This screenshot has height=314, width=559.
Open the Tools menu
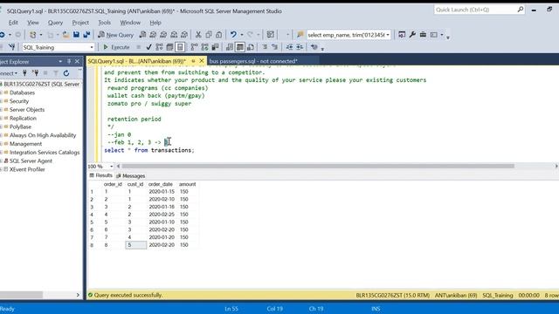105,23
